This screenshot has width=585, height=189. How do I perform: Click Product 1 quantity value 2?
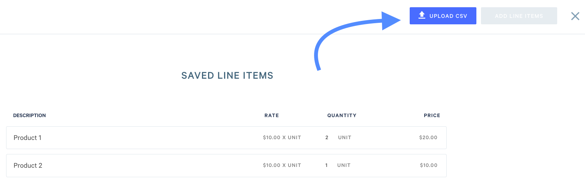327,138
